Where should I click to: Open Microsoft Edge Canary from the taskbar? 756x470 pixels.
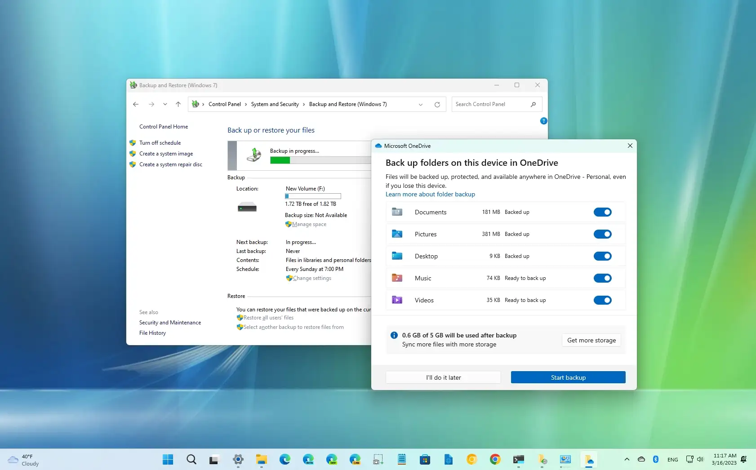tap(355, 460)
